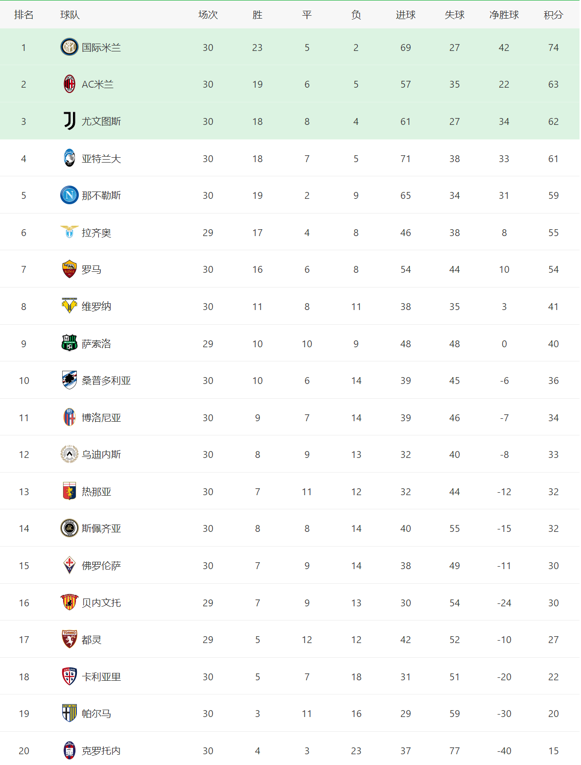The height and width of the screenshot is (765, 581).
Task: Click the Fiorentina lily crest
Action: [x=70, y=565]
